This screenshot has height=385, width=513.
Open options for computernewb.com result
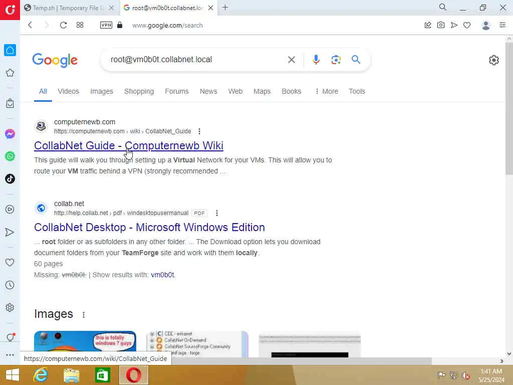(x=199, y=131)
